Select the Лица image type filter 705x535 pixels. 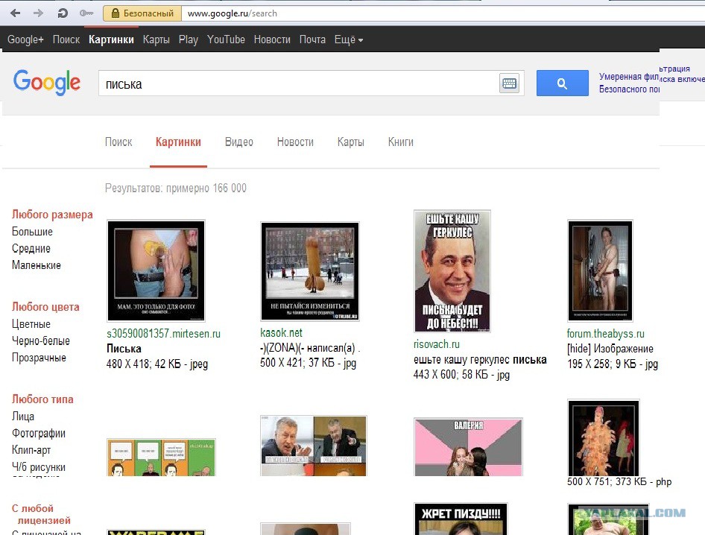(23, 417)
